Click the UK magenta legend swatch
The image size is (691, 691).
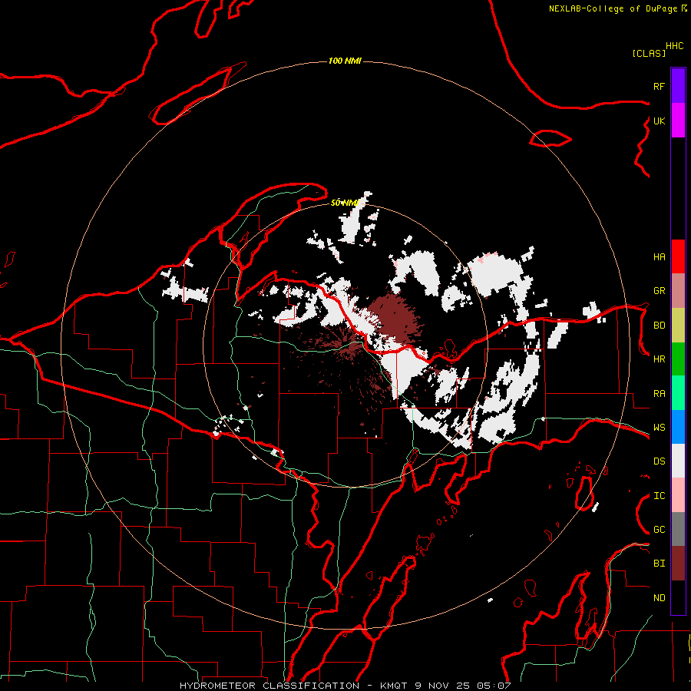point(678,121)
